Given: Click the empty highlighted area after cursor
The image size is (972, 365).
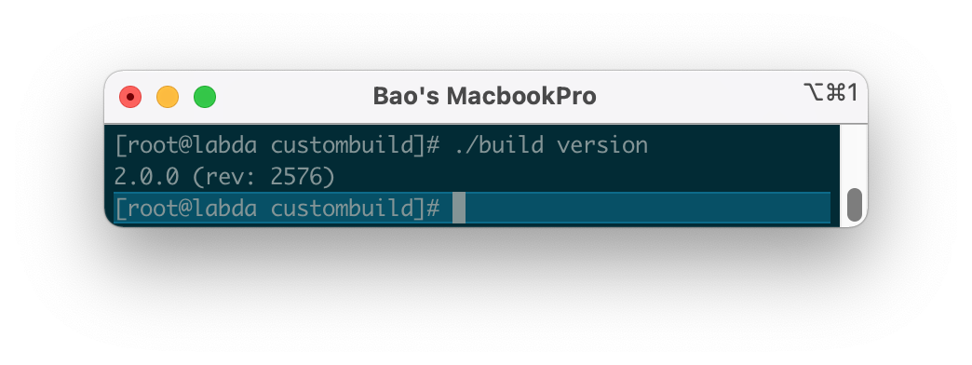Looking at the screenshot, I should pyautogui.click(x=648, y=208).
